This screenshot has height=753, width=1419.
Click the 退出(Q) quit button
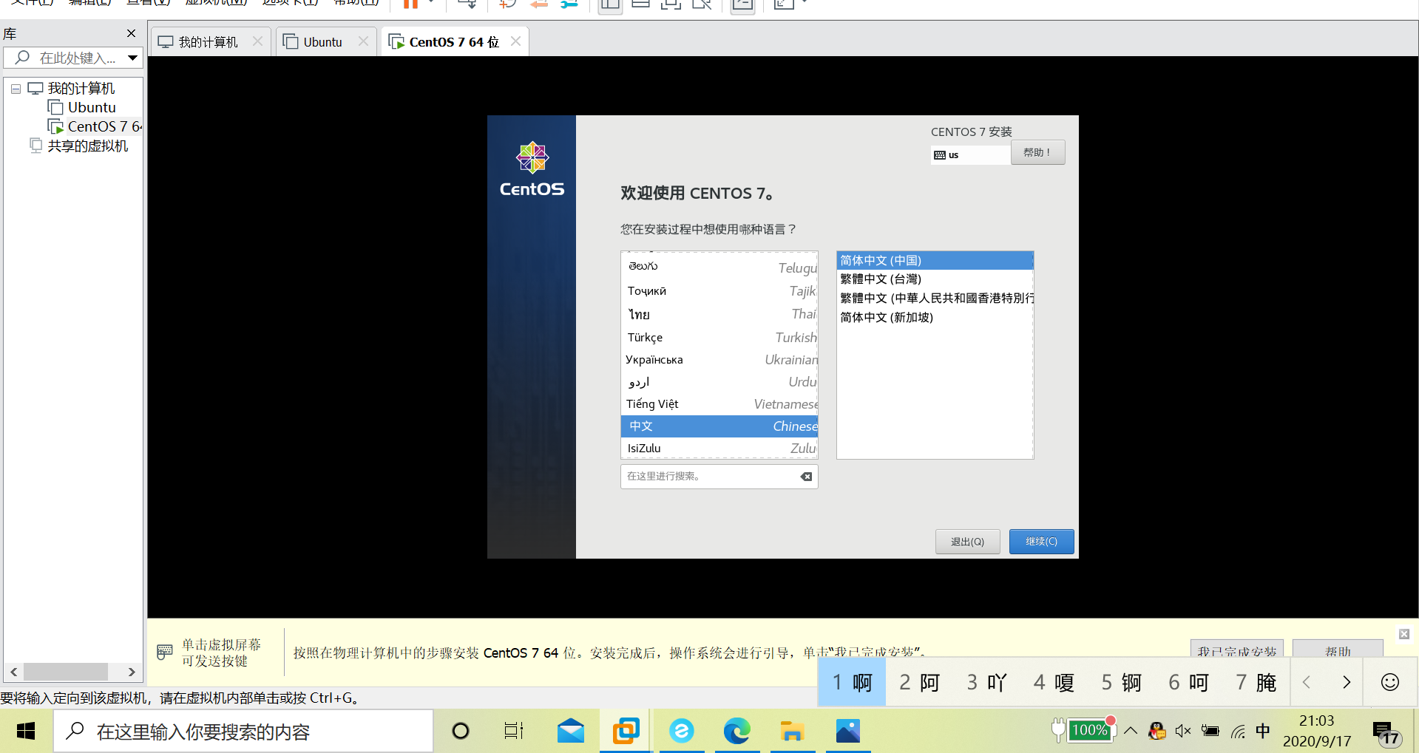point(967,542)
